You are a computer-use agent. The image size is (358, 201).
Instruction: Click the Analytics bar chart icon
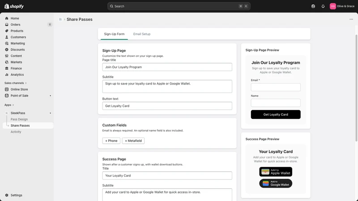point(7,75)
